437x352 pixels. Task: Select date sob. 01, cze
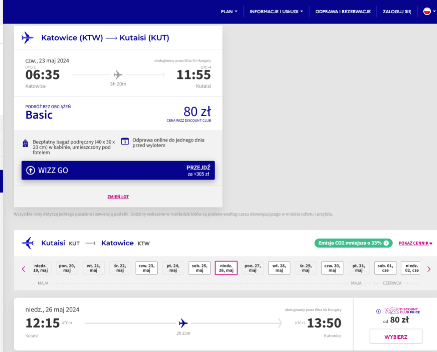tap(385, 268)
